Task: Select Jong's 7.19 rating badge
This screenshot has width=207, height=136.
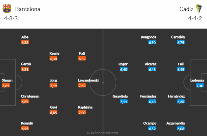Action: click(x=53, y=86)
